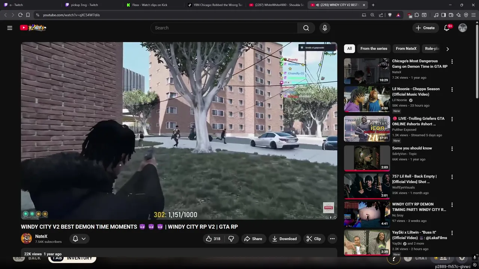Open media control music note icon

coord(436,15)
